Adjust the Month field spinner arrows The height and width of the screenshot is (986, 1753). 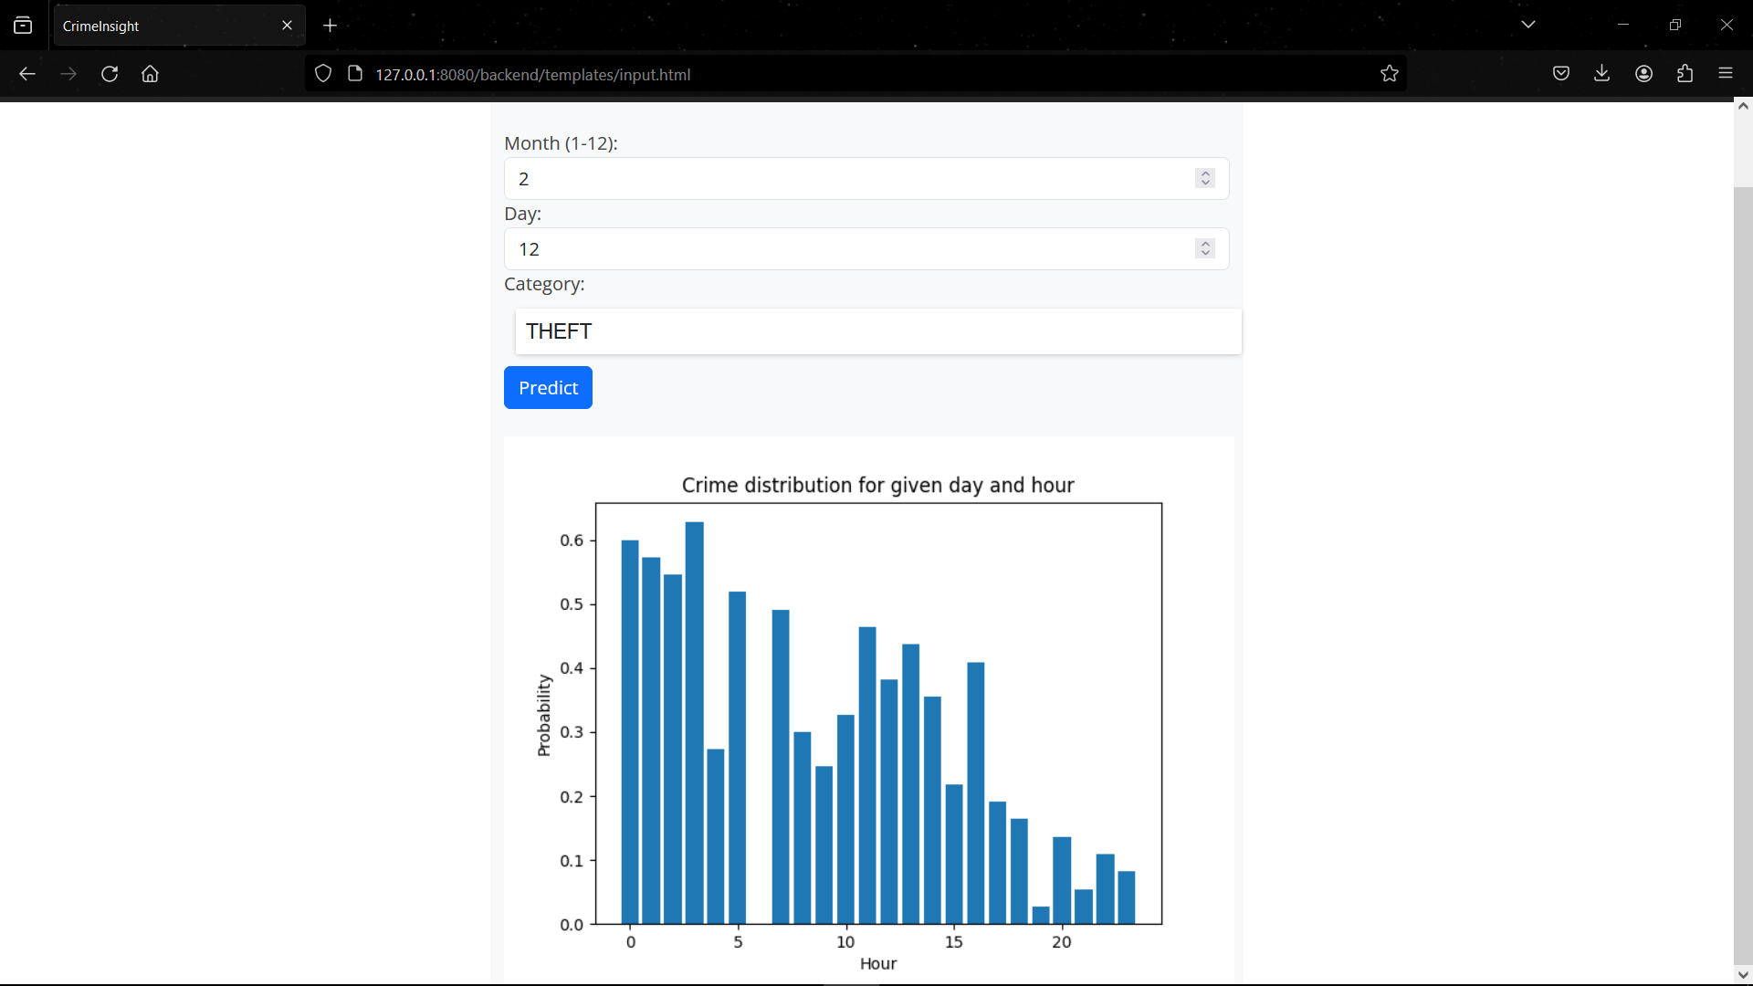tap(1205, 178)
